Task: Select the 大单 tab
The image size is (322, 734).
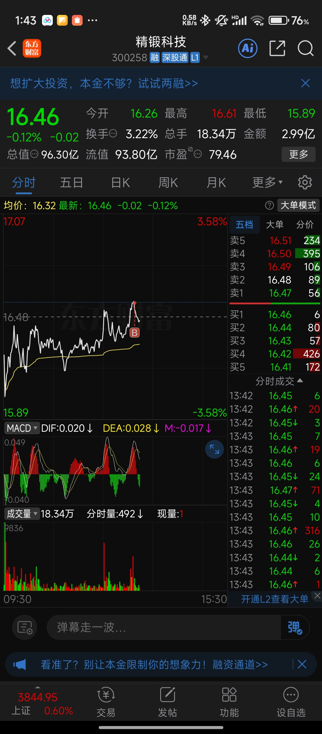Action: click(275, 224)
